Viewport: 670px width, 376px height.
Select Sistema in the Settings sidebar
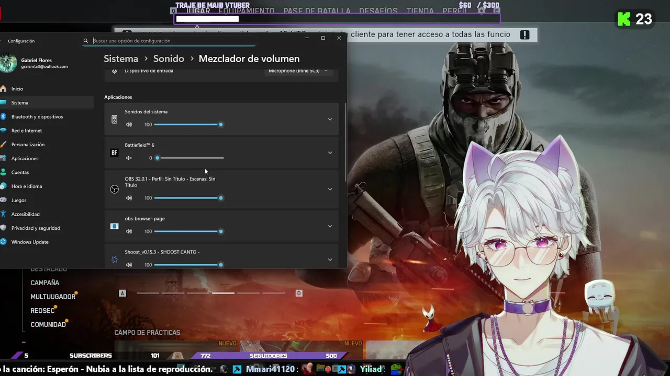[x=47, y=103]
